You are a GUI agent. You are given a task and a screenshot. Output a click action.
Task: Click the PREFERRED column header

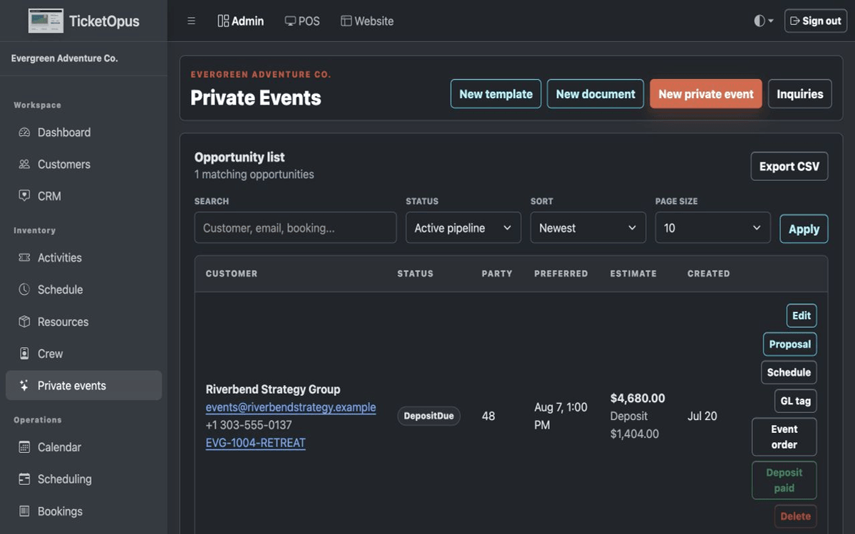561,273
